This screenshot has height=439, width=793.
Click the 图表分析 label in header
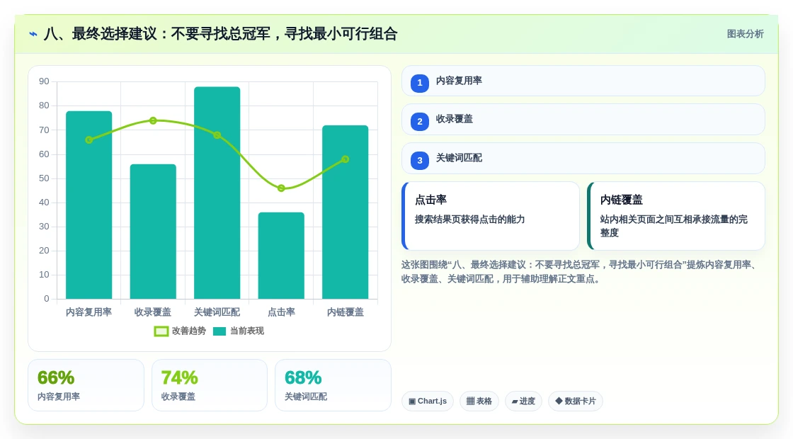(745, 34)
